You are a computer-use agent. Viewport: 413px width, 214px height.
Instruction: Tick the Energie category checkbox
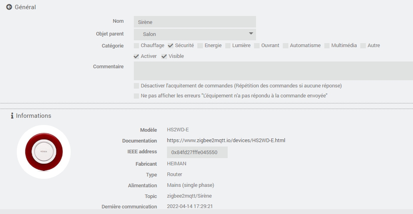tap(200, 46)
